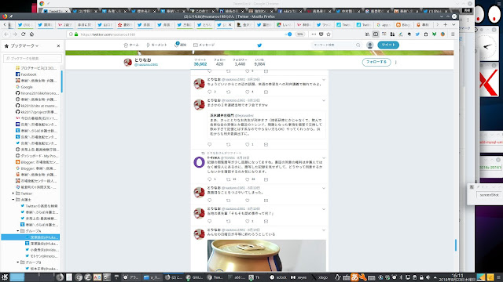Like the まさかの tweet with quoted card
Viewport: 503px width, 282px height.
[x=248, y=144]
